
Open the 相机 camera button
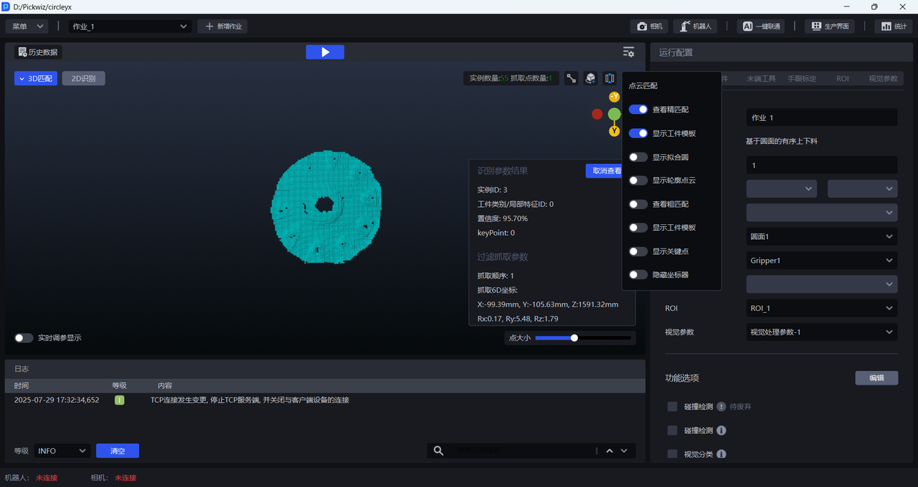coord(650,26)
